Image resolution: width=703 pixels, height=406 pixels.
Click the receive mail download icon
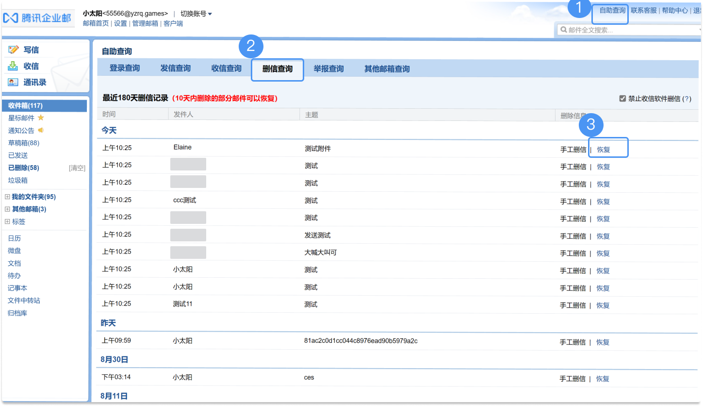13,66
